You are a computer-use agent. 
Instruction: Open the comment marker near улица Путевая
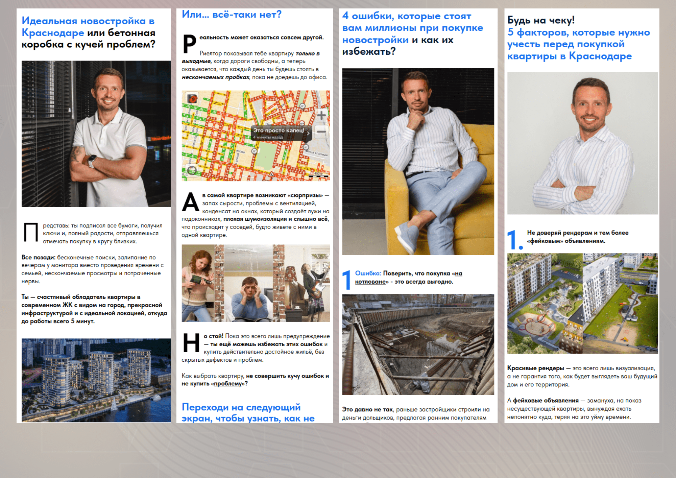[306, 147]
